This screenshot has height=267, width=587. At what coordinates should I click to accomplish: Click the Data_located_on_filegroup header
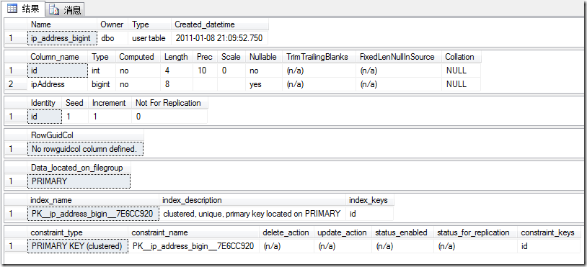point(79,168)
